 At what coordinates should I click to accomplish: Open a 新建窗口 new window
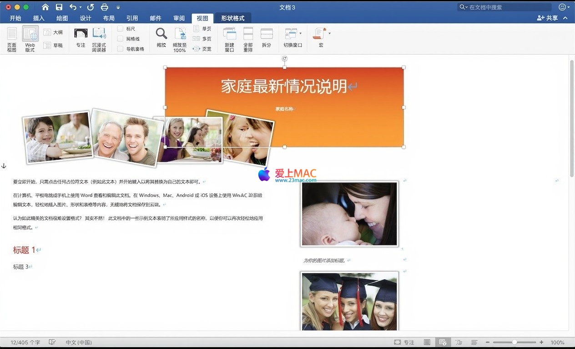229,38
